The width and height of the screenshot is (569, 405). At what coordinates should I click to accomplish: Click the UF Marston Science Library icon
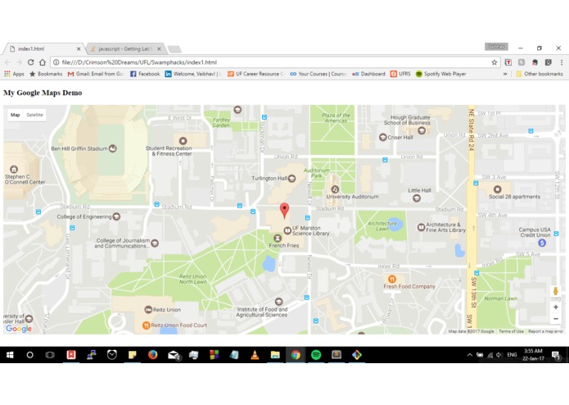287,230
